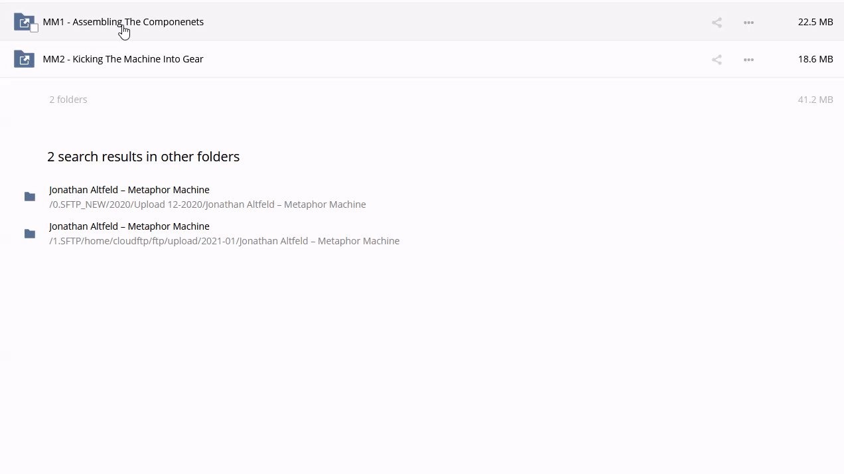Open MM1 - Assembling The Componenets folder
This screenshot has height=474, width=844.
pos(123,22)
